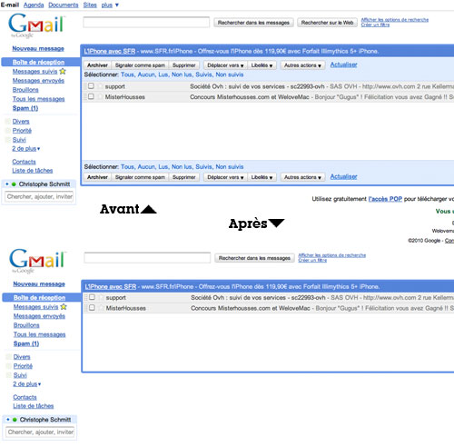
Task: Click 'Nouveau message' in the Avant sidebar
Action: point(38,48)
